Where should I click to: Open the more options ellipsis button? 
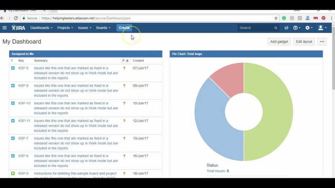point(322,42)
